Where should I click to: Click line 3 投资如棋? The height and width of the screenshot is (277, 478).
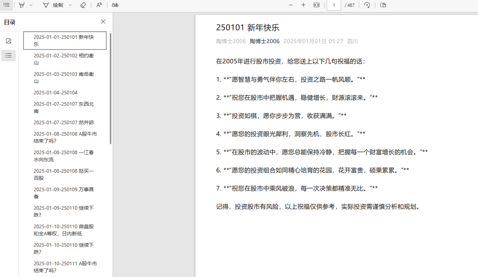(281, 116)
